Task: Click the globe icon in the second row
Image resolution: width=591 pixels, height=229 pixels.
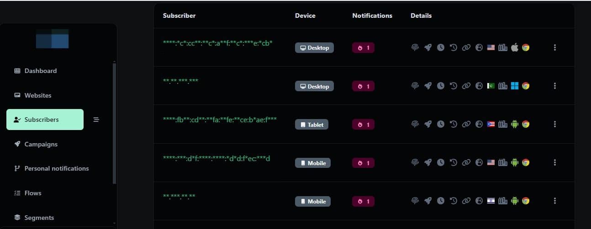Action: pyautogui.click(x=479, y=86)
